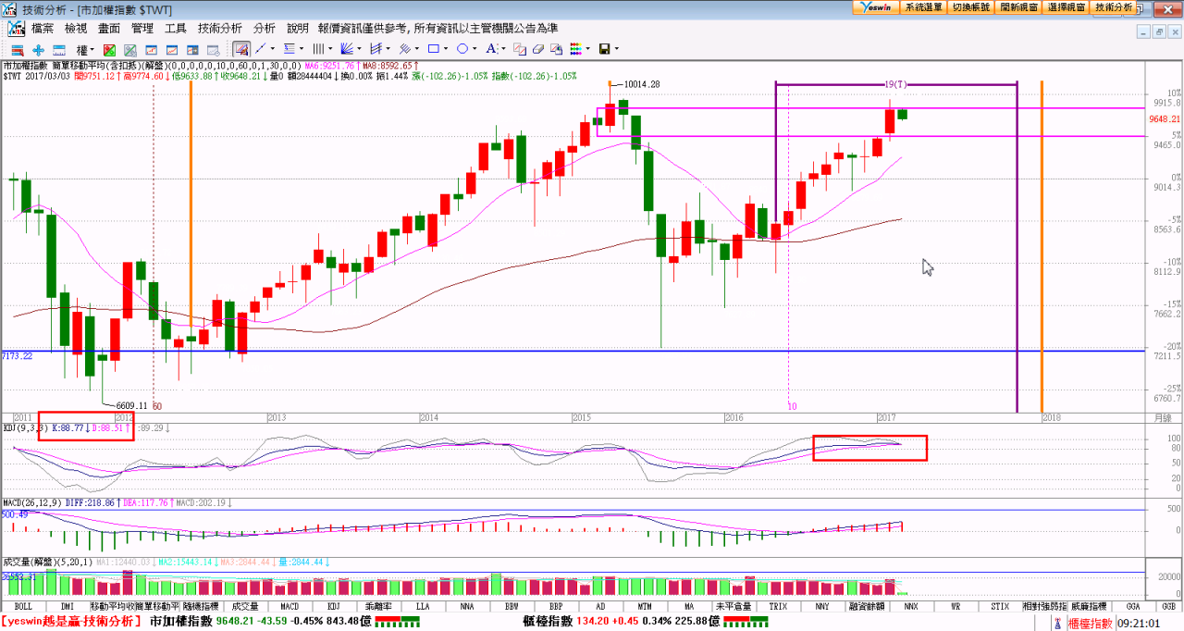The height and width of the screenshot is (631, 1184).
Task: Select the rectangle drawing tool
Action: 433,49
